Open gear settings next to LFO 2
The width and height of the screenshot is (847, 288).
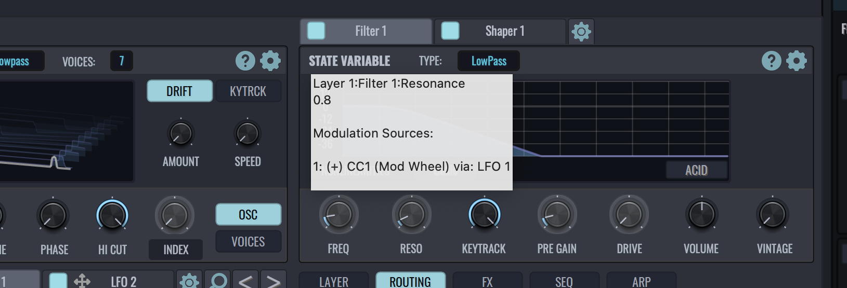[x=189, y=281]
